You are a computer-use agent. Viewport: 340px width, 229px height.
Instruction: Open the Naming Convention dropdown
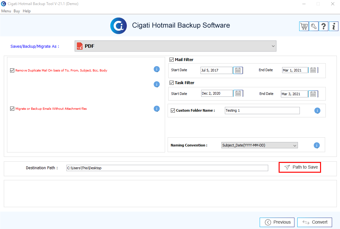click(260, 145)
